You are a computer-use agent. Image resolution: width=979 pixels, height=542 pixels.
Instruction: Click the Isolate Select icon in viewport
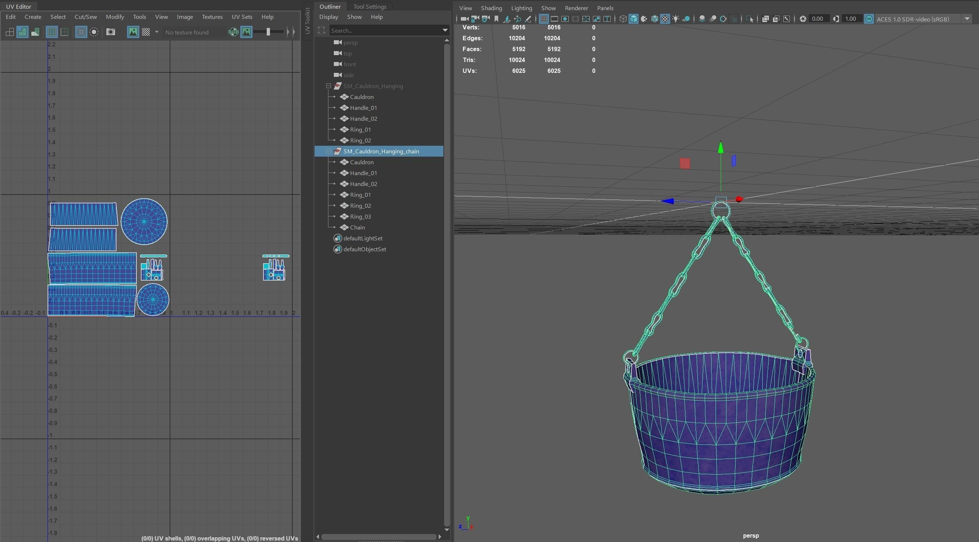coord(750,18)
